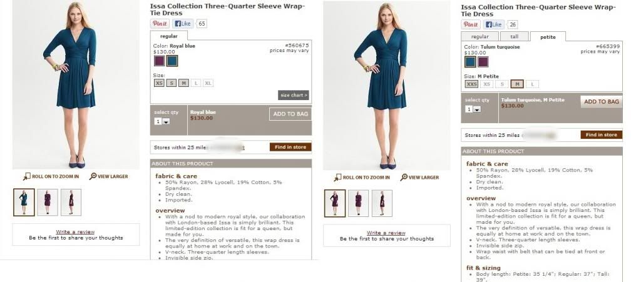Select the purple color swatch on left product
This screenshot has height=282, width=641.
160,61
